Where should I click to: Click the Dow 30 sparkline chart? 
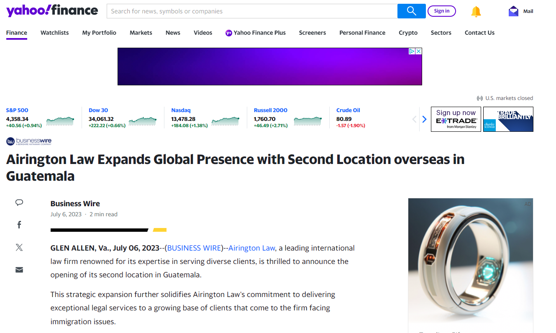coord(143,121)
